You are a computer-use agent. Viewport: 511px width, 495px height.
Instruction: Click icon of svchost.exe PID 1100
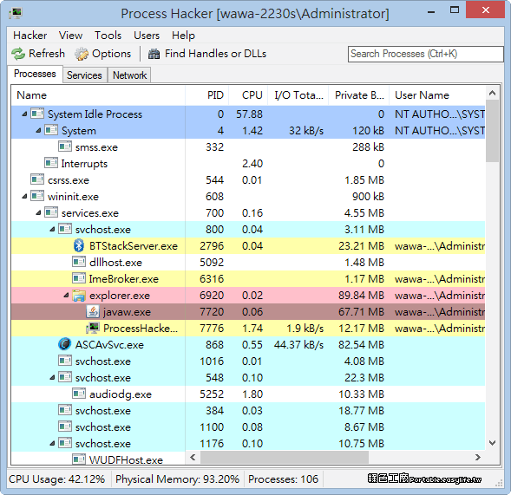[65, 427]
